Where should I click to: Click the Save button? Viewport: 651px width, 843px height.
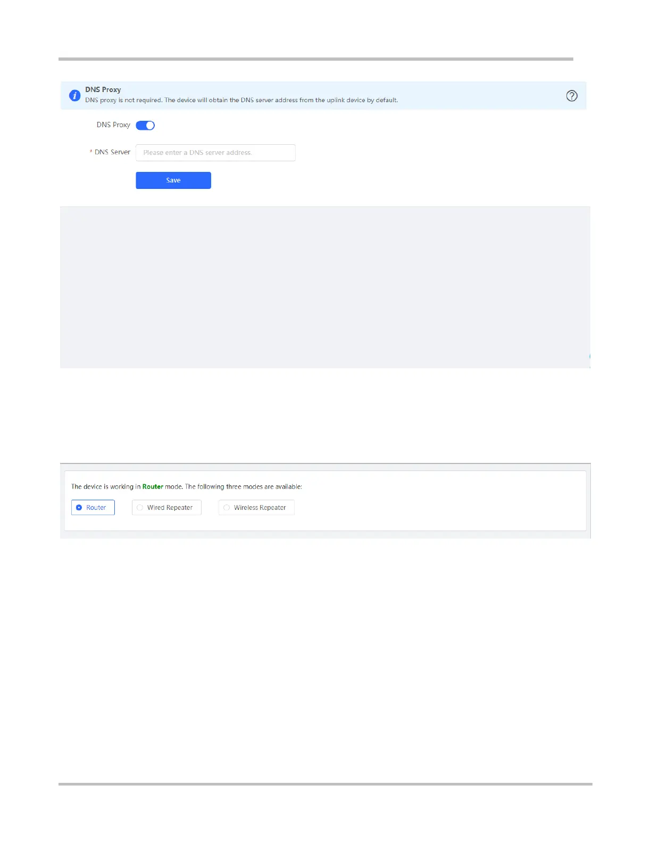point(173,180)
